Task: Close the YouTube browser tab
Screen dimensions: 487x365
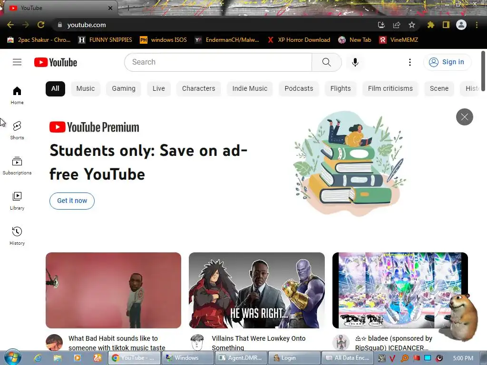Action: [x=110, y=8]
